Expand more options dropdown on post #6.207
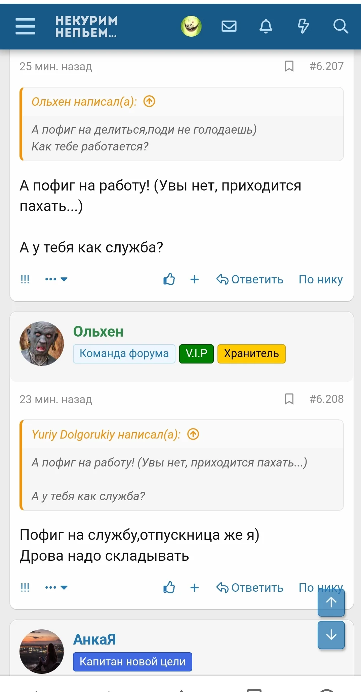 [x=56, y=279]
